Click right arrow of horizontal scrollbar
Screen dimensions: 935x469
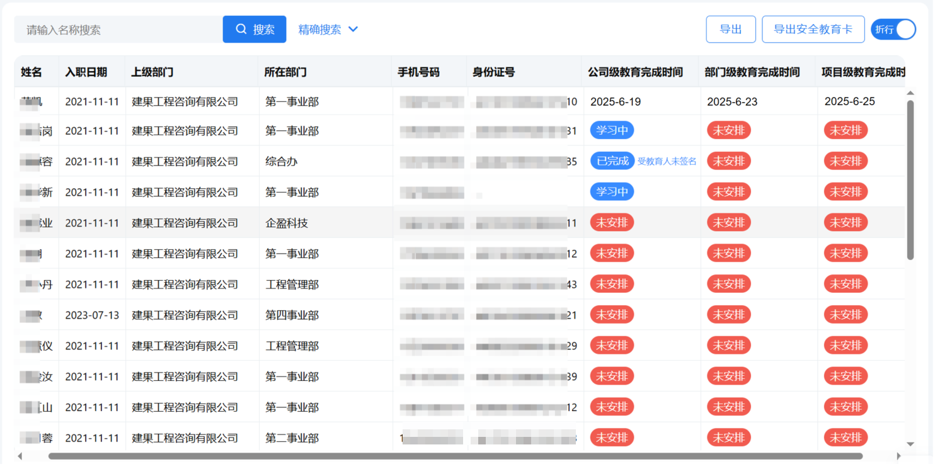pos(898,456)
